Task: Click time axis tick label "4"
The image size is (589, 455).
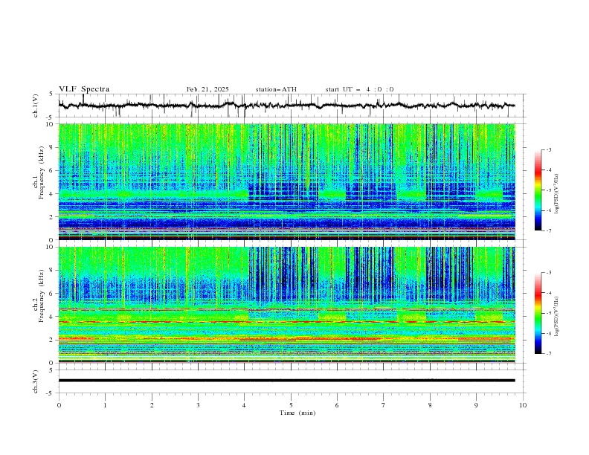Action: (245, 405)
